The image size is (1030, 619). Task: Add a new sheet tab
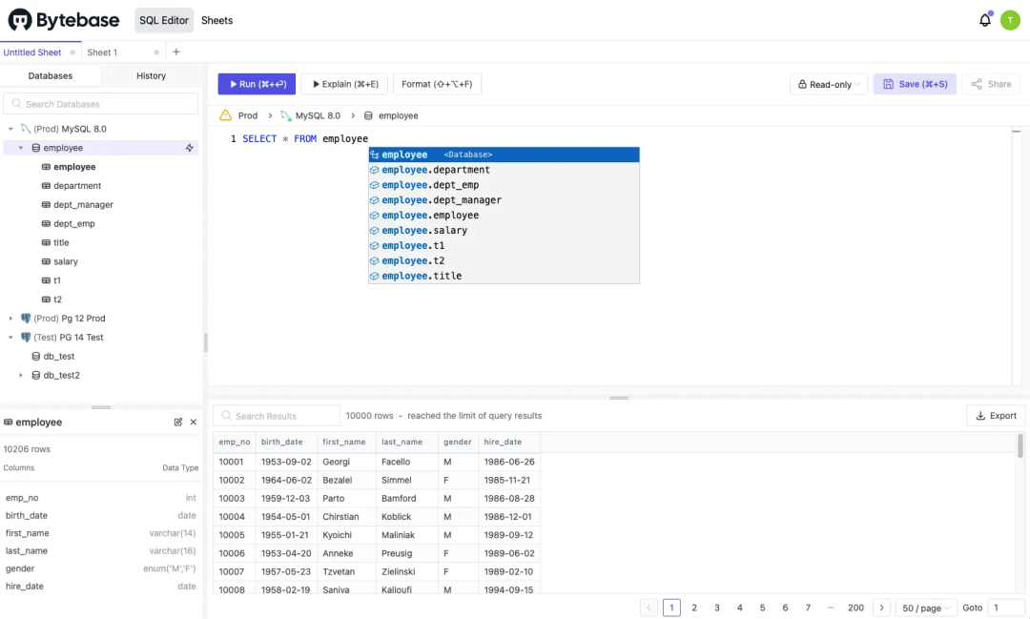tap(176, 52)
